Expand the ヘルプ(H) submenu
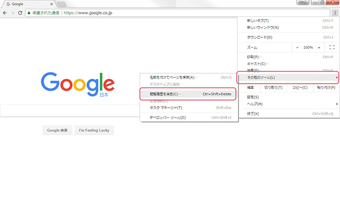This screenshot has width=340, height=205. [289, 104]
